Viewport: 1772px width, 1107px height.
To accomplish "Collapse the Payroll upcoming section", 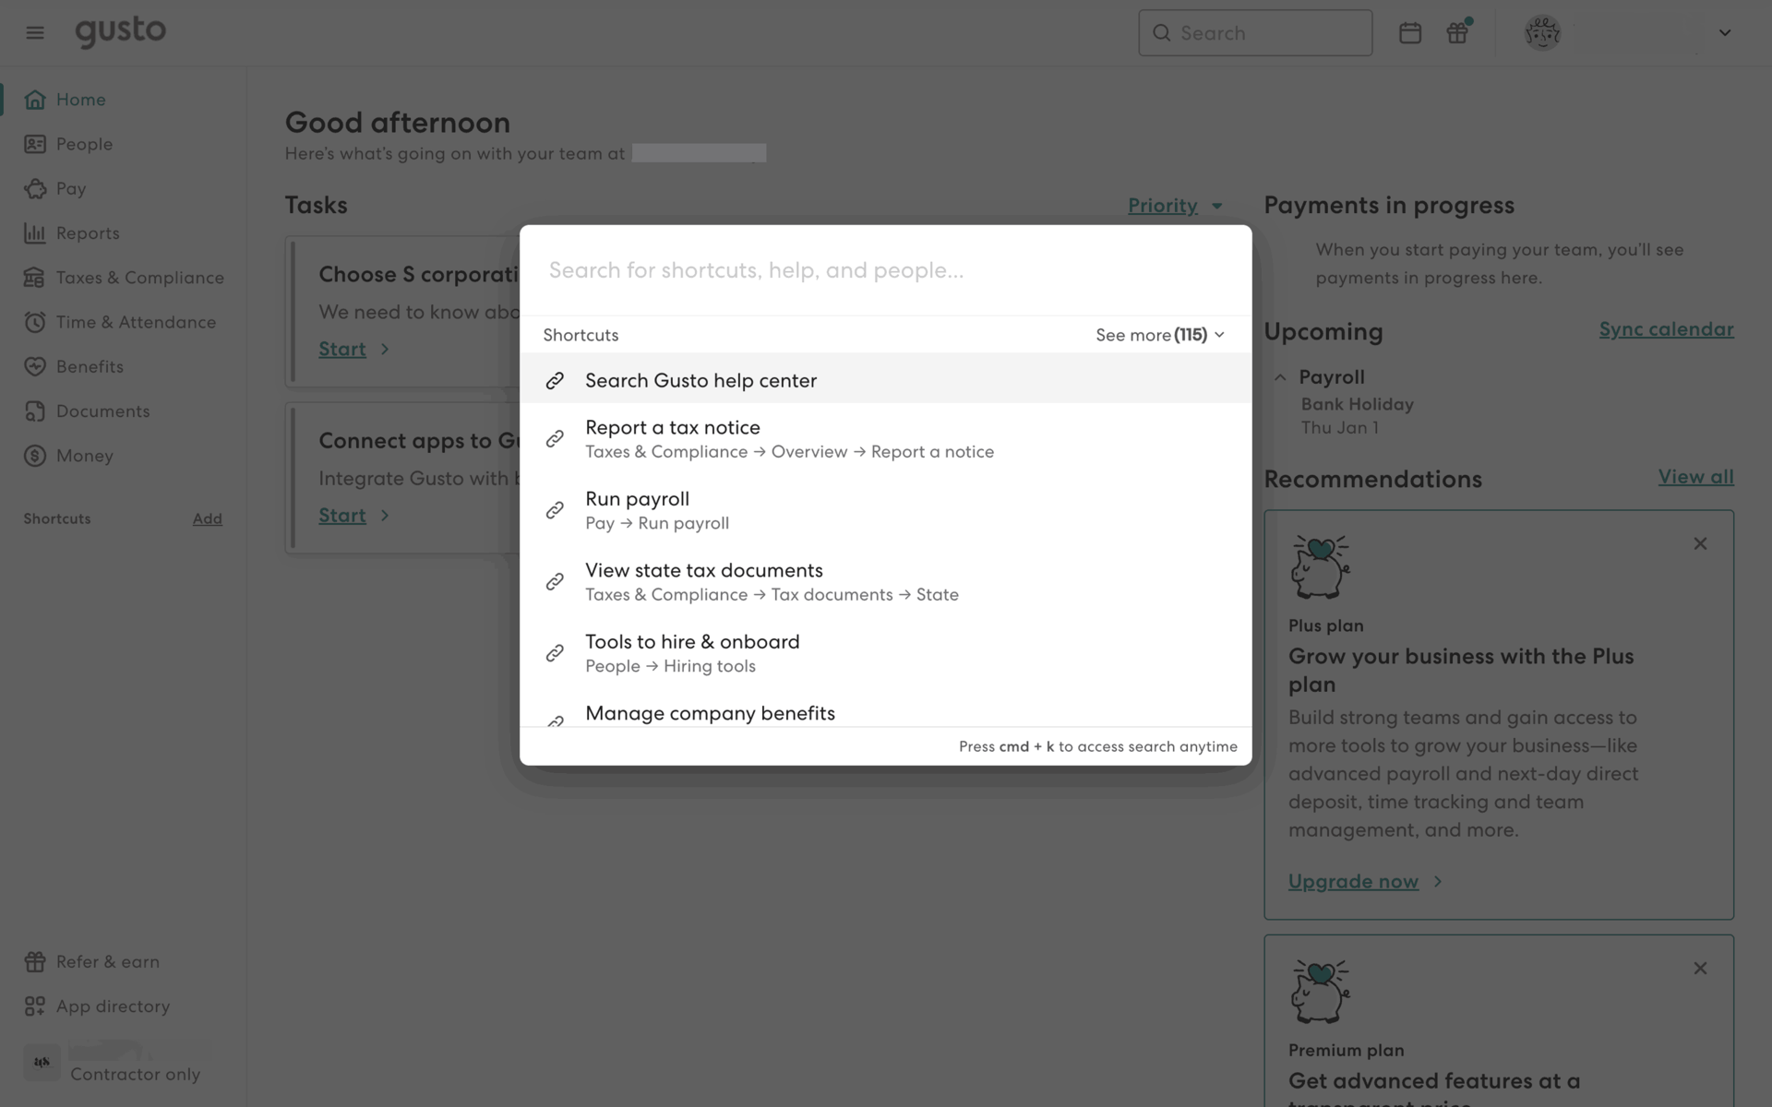I will point(1280,377).
